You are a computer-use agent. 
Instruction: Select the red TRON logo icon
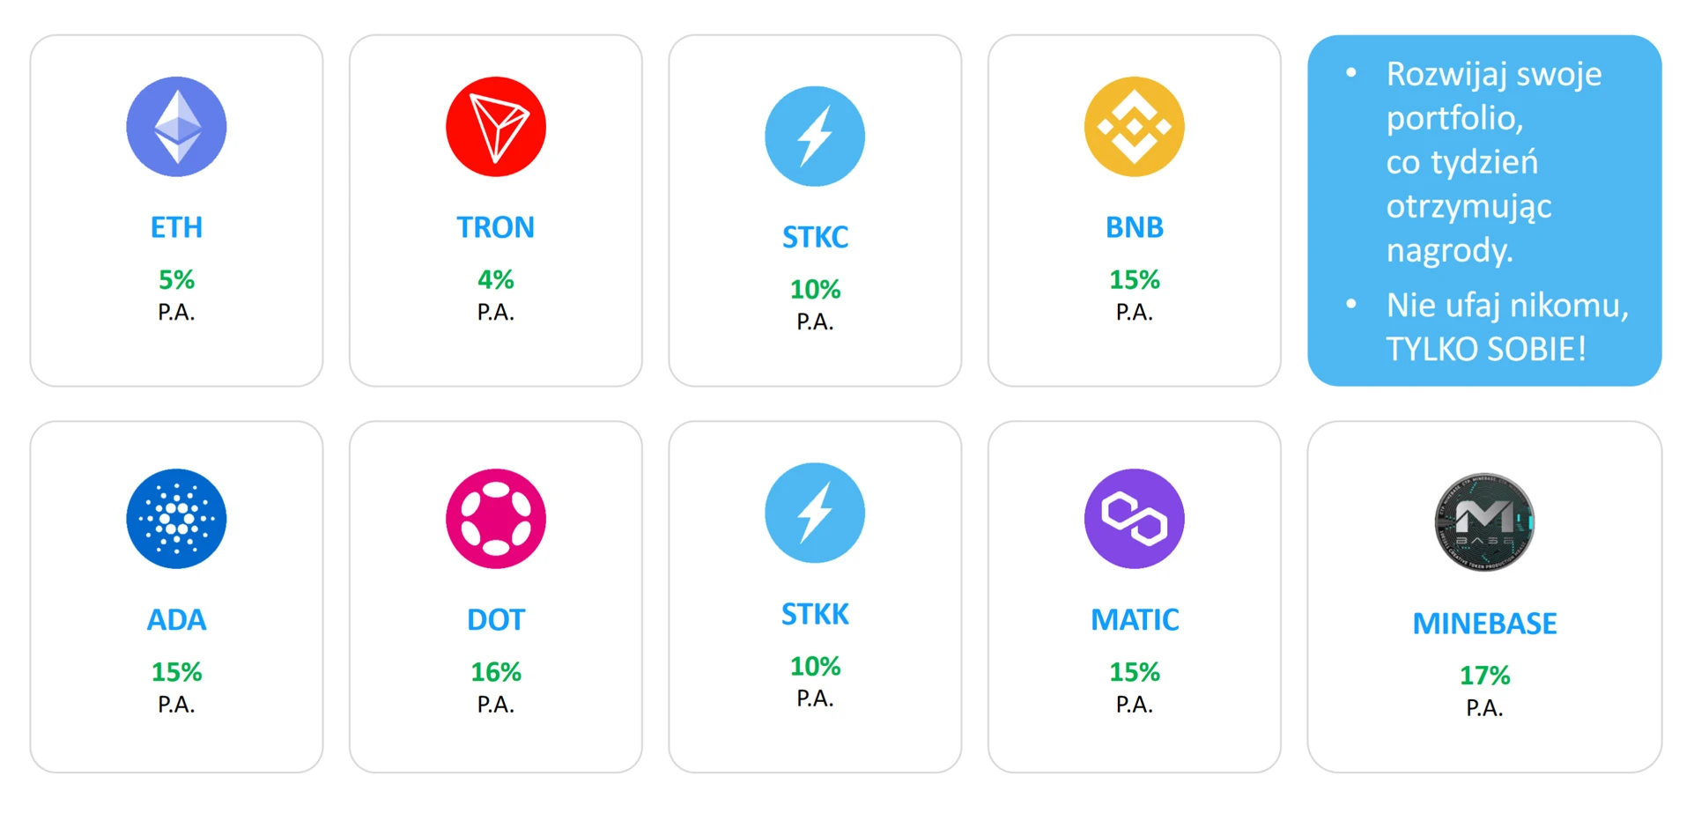pyautogui.click(x=496, y=127)
